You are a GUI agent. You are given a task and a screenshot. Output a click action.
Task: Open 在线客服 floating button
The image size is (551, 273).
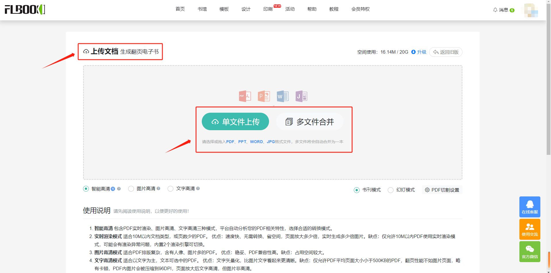tap(530, 207)
